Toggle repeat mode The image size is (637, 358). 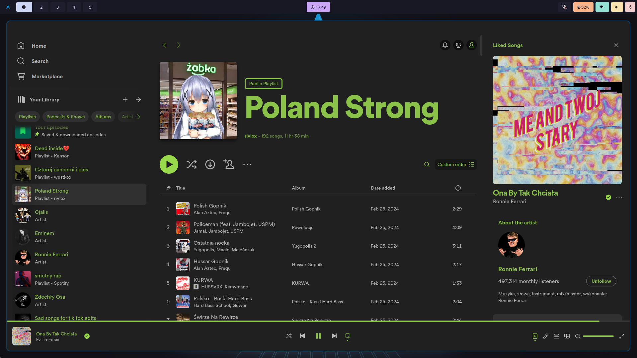pyautogui.click(x=348, y=336)
